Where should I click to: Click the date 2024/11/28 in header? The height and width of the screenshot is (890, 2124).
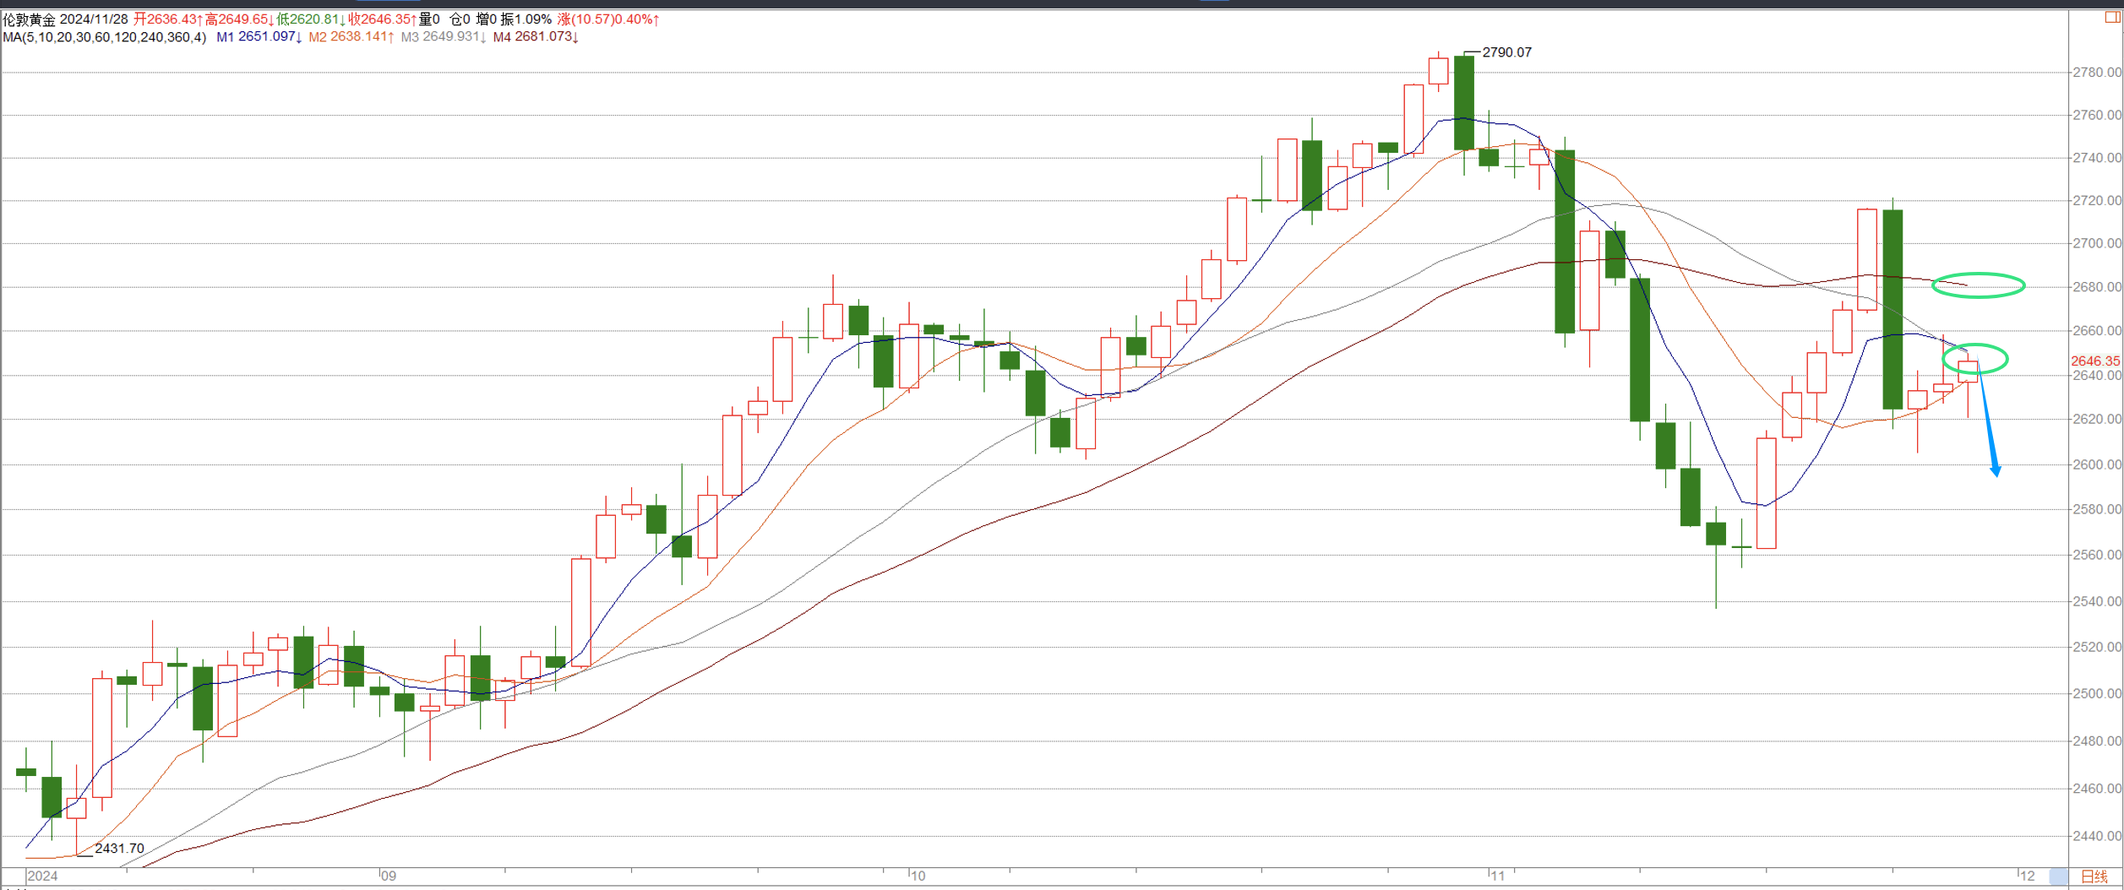click(x=94, y=19)
